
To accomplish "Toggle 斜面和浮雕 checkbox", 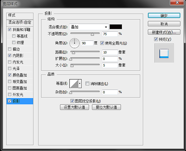I will click(x=9, y=29).
